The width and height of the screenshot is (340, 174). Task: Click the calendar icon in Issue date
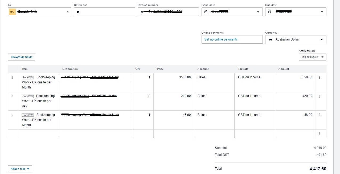pyautogui.click(x=206, y=12)
